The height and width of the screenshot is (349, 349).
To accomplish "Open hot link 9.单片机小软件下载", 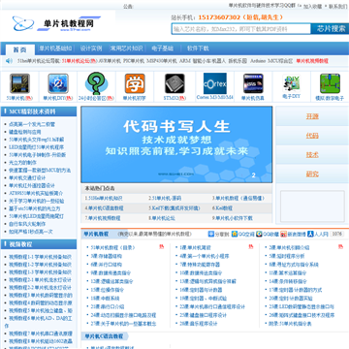I will (233, 218).
